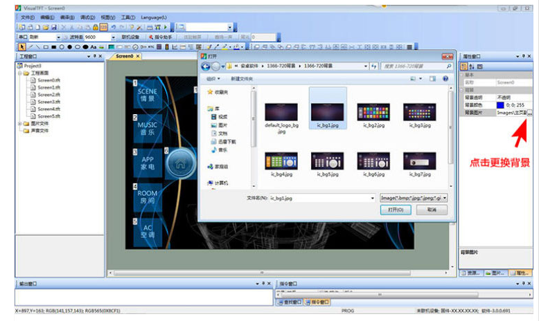
Task: Click the property pages icon in 属性窗口
Action: [480, 66]
